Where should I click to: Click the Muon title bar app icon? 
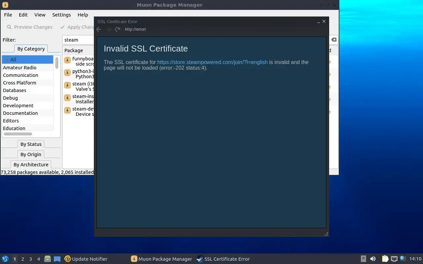(x=5, y=5)
